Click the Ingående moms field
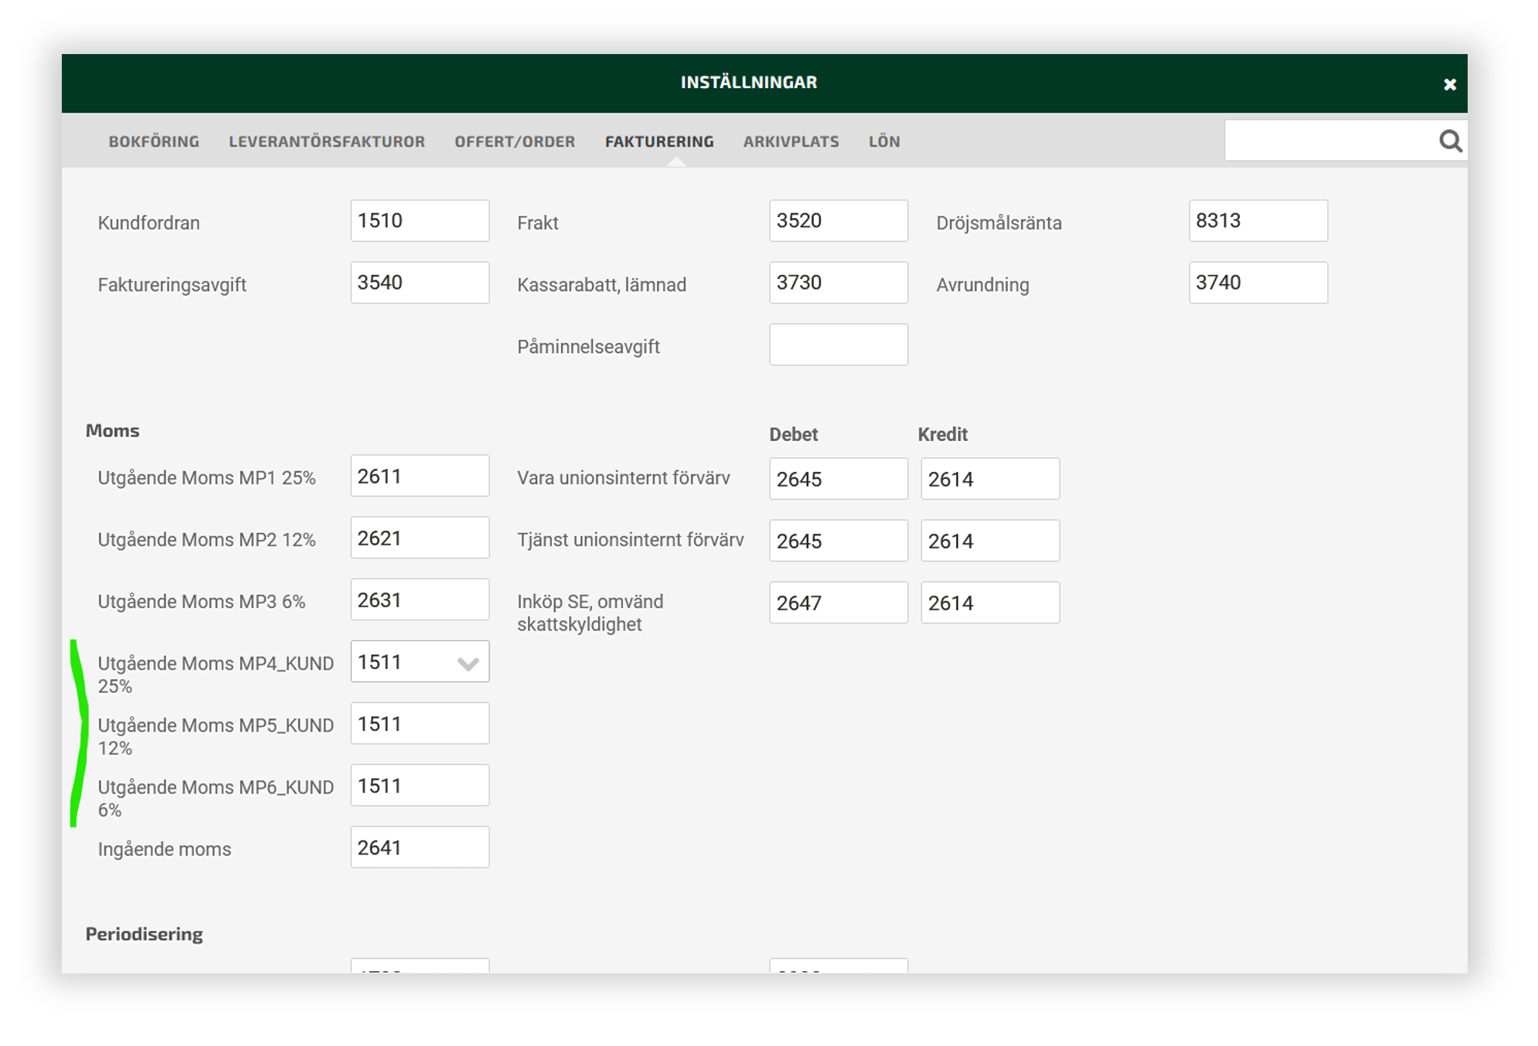Screen dimensions: 1538x1046 (x=419, y=847)
